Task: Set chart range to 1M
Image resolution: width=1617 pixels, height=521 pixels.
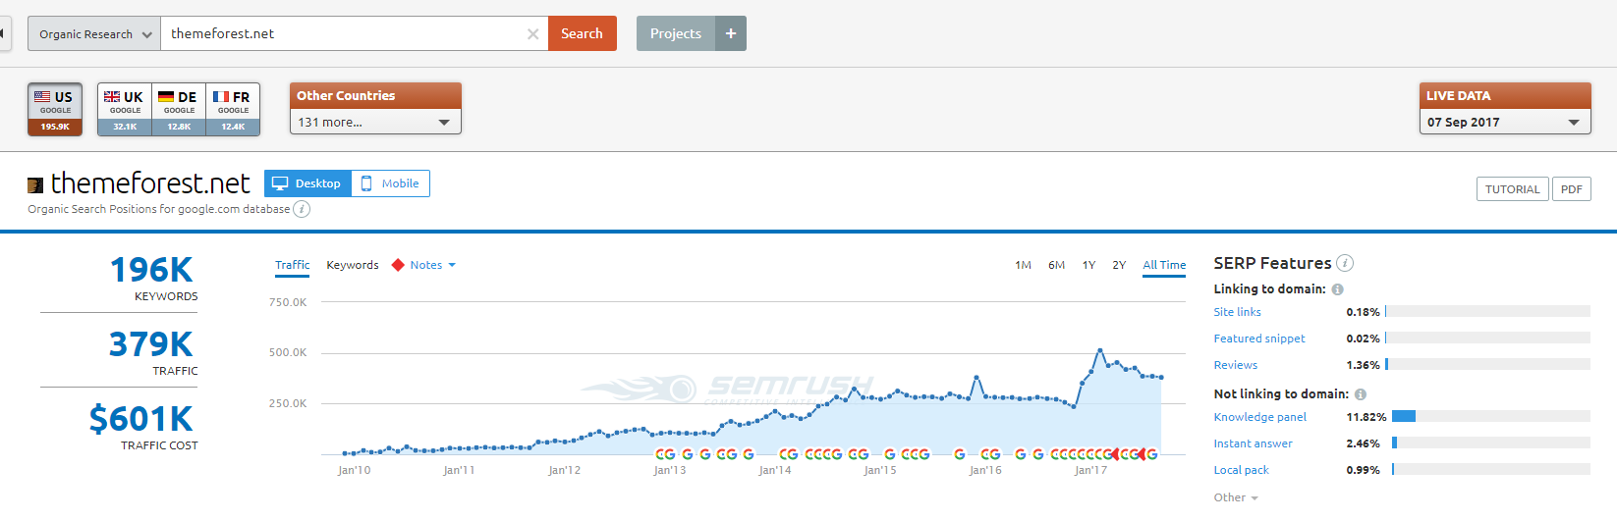Action: coord(1023,265)
